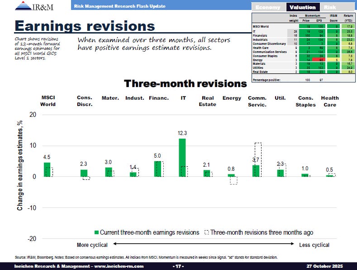Click the 'Utilities' row in the summary table
The width and height of the screenshot is (357, 270).
pos(304,68)
